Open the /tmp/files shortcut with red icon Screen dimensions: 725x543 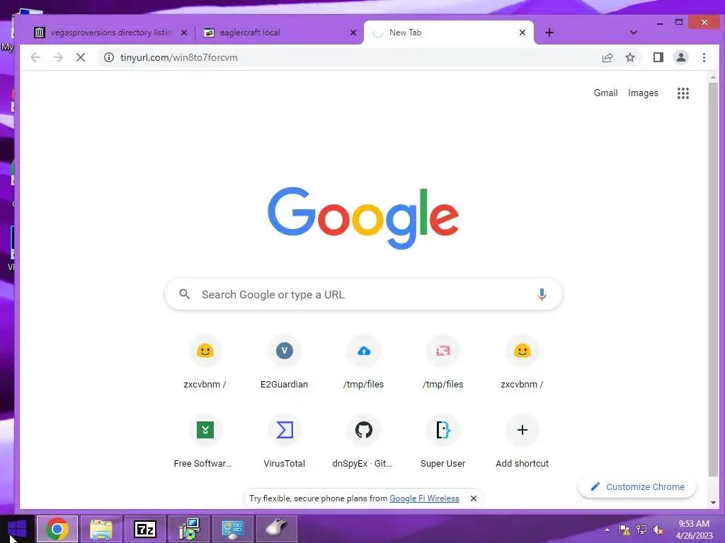443,363
